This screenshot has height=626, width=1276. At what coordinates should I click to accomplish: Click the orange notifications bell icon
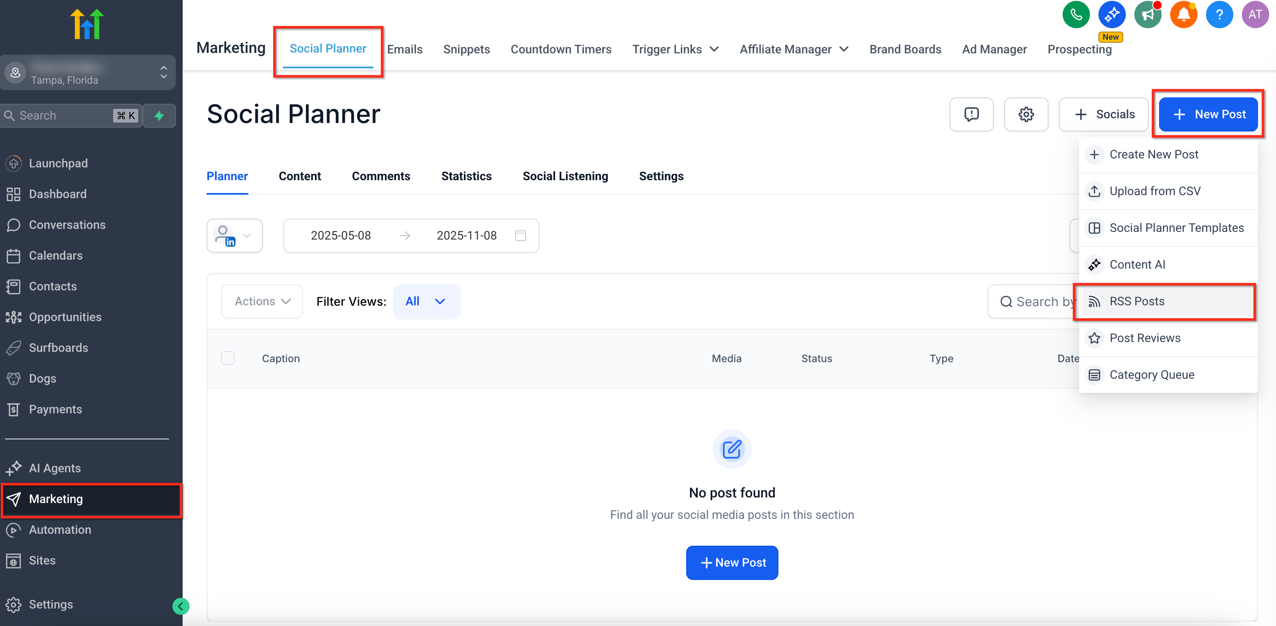[1183, 15]
